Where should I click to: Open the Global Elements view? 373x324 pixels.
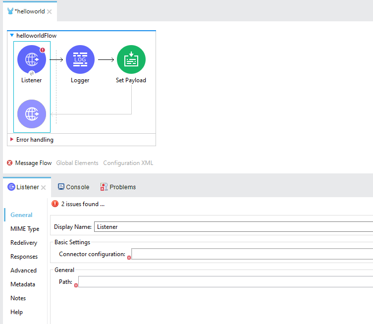pos(77,163)
